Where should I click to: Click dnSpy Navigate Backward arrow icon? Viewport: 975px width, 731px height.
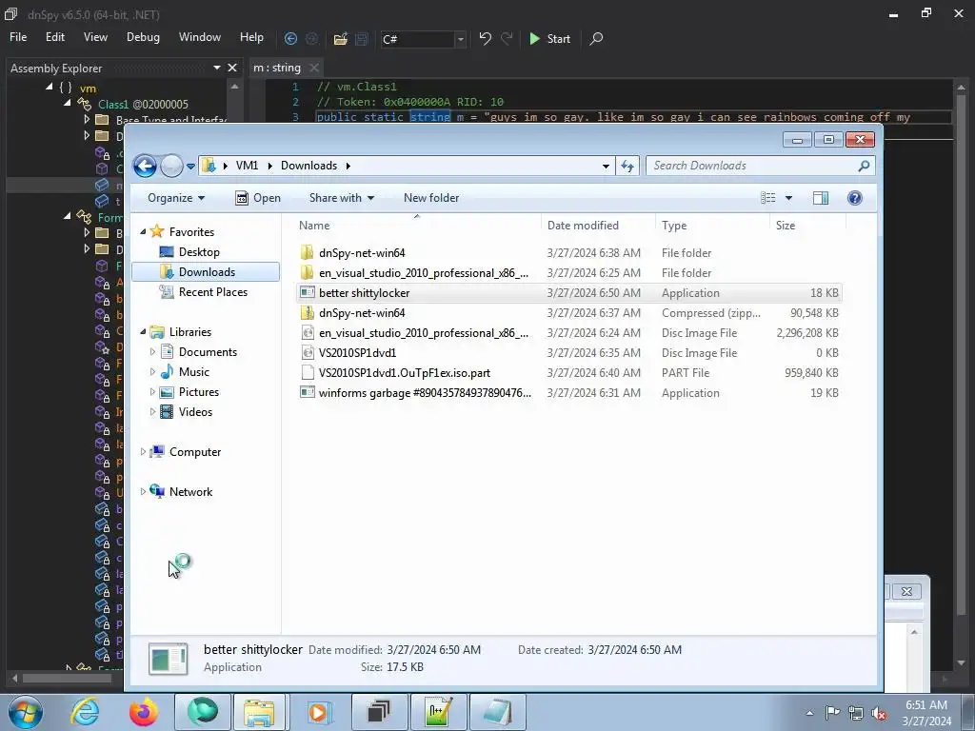290,38
